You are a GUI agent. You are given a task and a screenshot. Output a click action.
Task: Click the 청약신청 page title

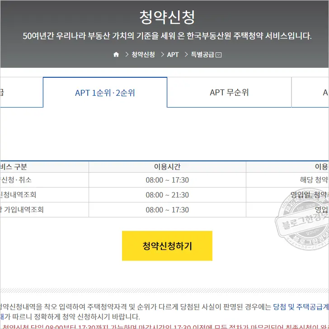(x=167, y=17)
